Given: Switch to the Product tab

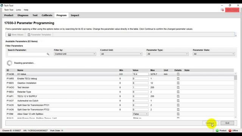Looking at the screenshot, I should pyautogui.click(x=9, y=15).
